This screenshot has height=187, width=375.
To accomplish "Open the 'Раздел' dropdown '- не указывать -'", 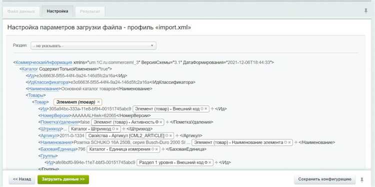I will (93, 45).
